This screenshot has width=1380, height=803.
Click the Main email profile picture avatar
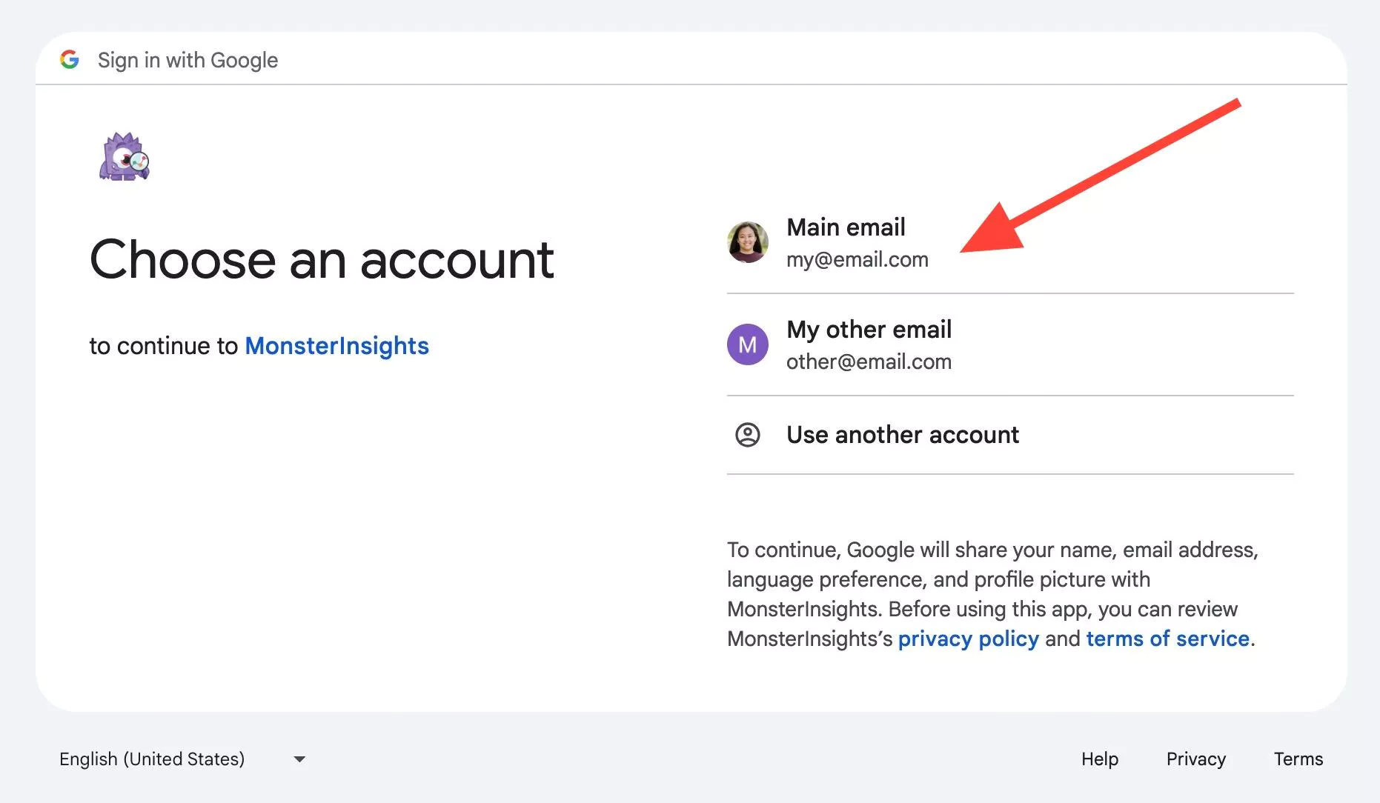click(x=748, y=242)
